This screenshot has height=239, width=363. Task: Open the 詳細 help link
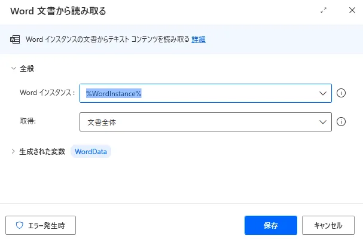point(199,39)
